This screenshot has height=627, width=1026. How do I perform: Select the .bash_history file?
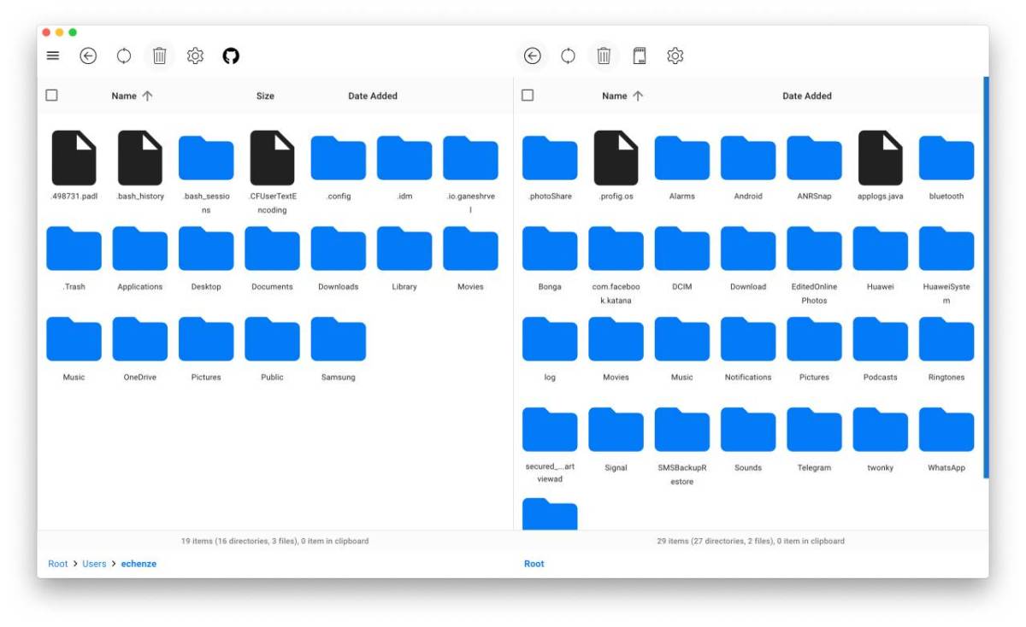[140, 167]
